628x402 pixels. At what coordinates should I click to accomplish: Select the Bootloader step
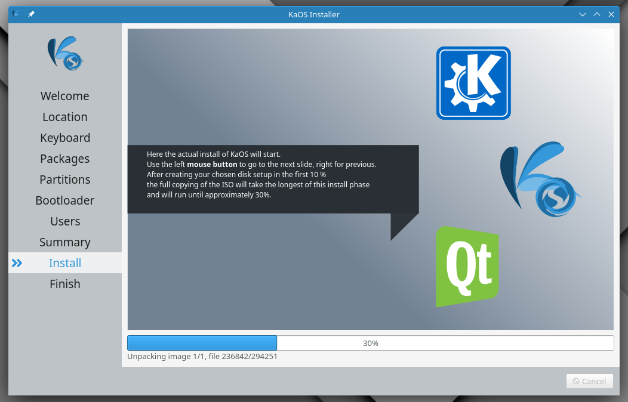tap(65, 200)
